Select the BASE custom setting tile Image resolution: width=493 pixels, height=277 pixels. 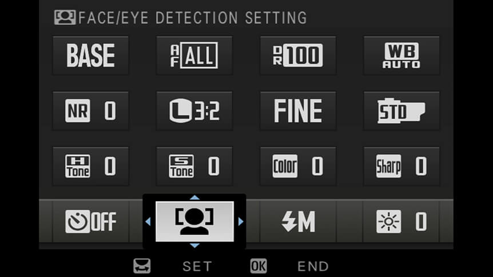click(90, 55)
